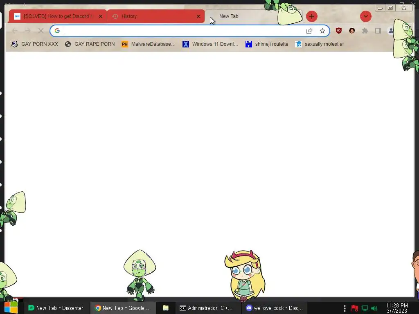
Task: Click the Discord logo in the taskbar
Action: pyautogui.click(x=249, y=308)
